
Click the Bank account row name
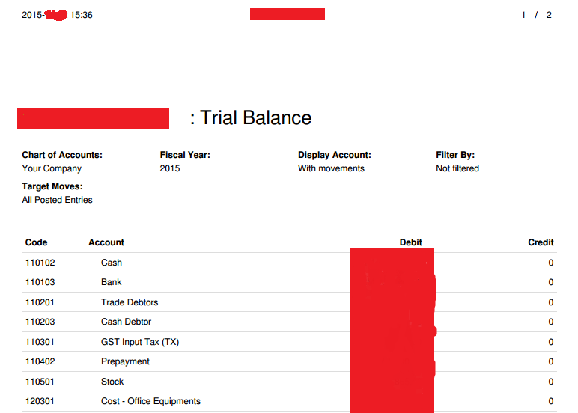point(112,282)
